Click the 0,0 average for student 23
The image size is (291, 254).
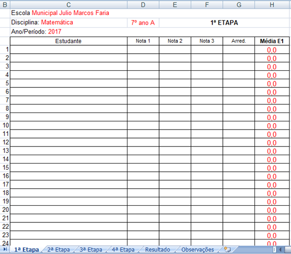[x=272, y=235]
